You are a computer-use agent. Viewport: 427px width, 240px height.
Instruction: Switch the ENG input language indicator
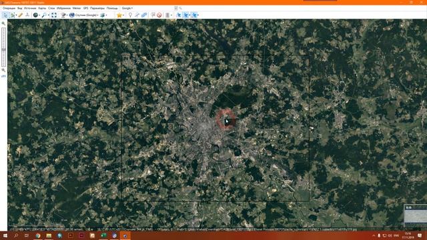pyautogui.click(x=396, y=235)
